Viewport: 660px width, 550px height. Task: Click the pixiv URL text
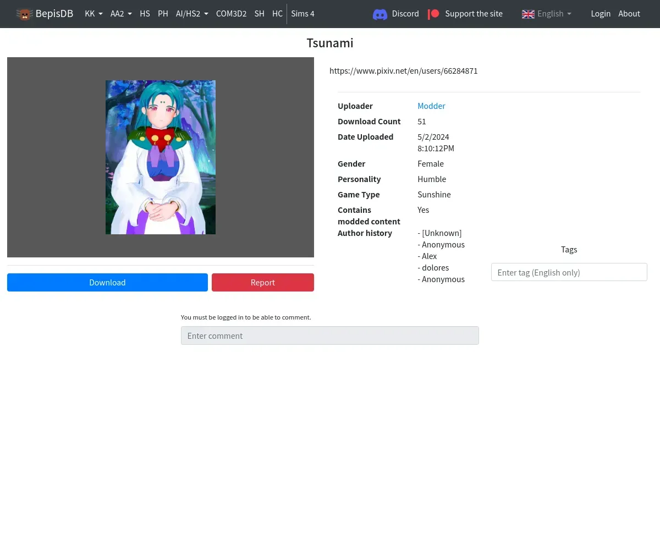403,71
